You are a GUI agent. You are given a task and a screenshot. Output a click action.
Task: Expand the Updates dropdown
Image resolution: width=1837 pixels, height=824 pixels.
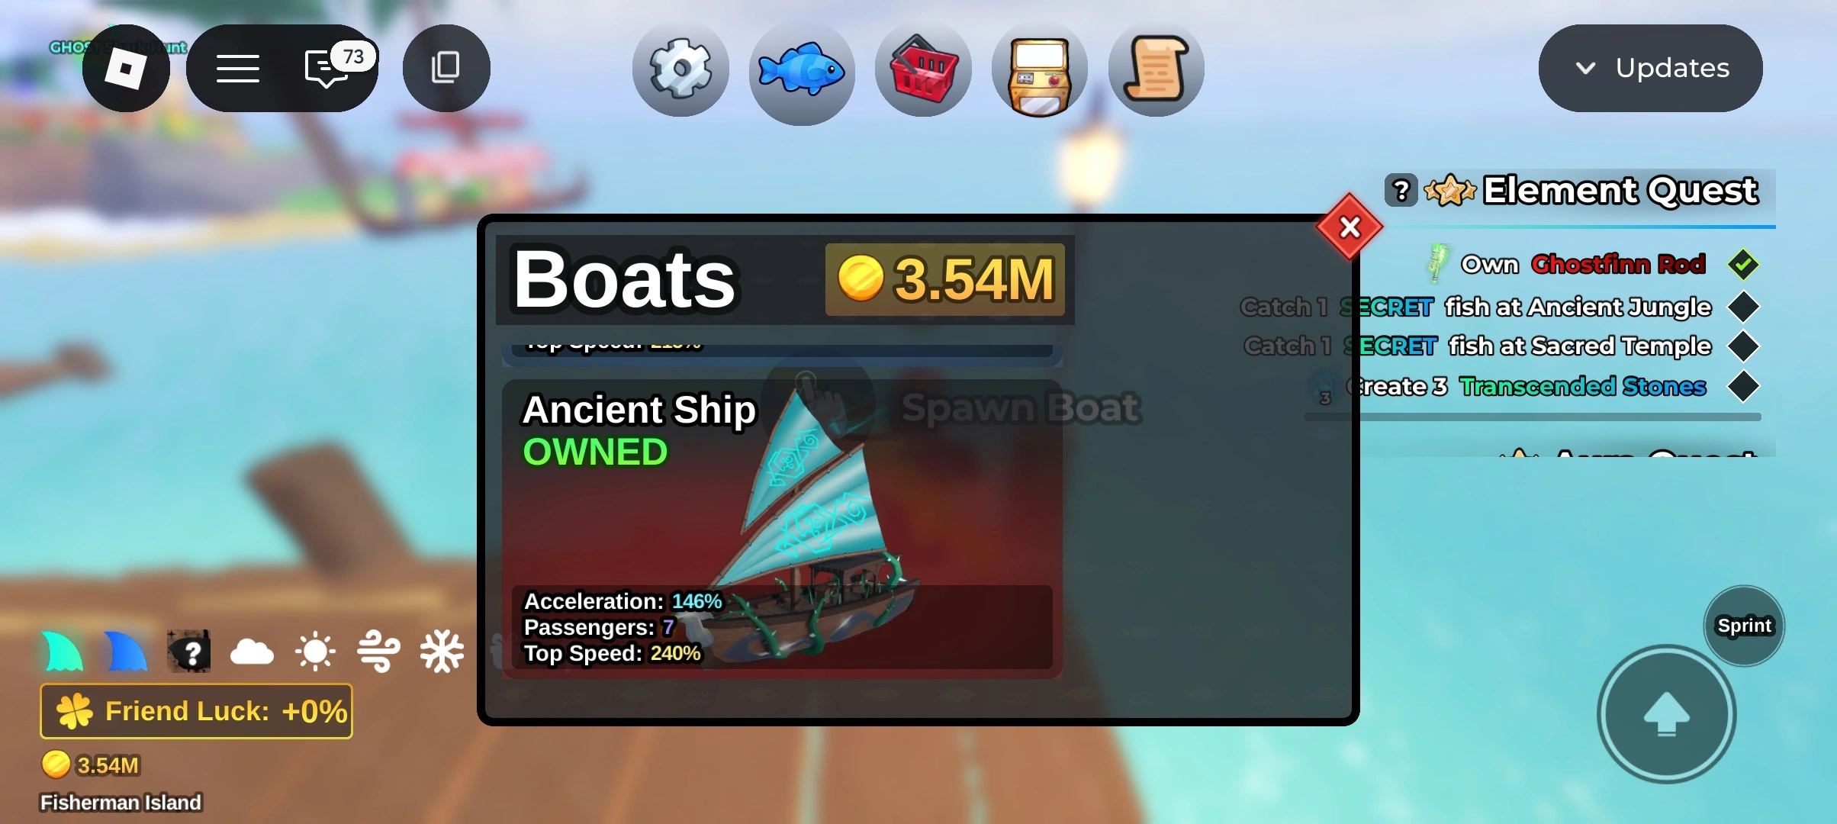tap(1650, 68)
